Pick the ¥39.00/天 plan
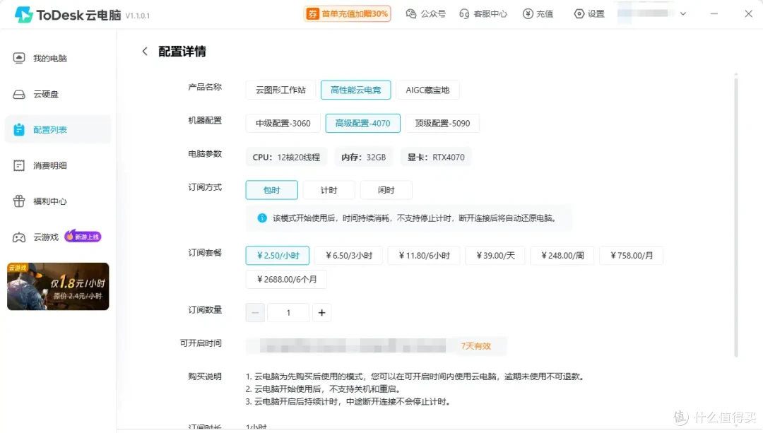Image resolution: width=763 pixels, height=433 pixels. point(495,256)
